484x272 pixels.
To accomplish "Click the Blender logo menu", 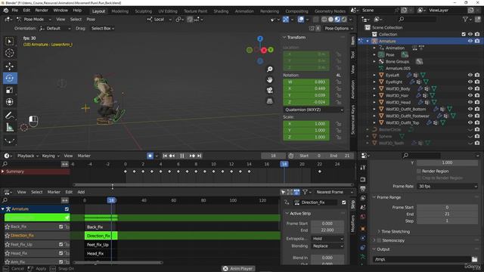I will [6, 11].
